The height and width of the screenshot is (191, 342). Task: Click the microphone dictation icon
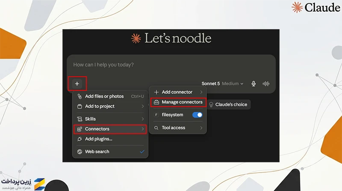254,84
